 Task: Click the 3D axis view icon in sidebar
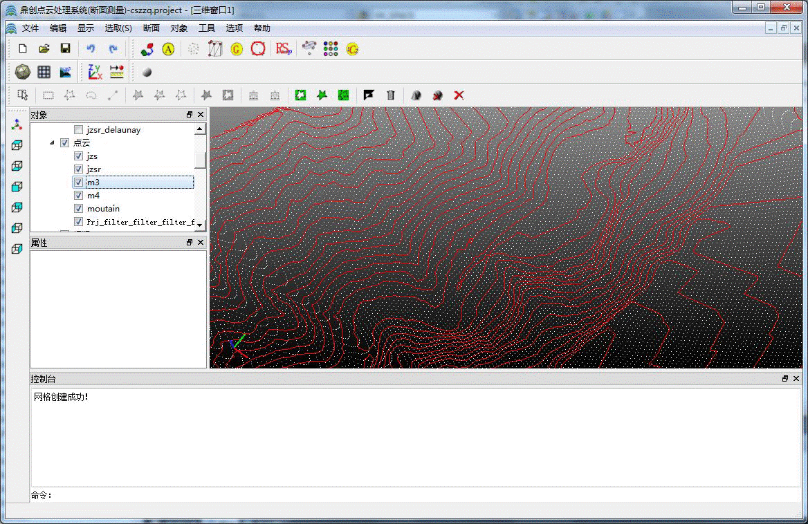pos(17,124)
